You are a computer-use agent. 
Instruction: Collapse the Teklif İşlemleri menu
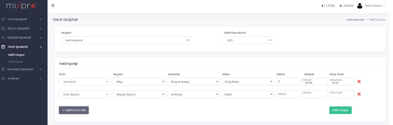[22, 47]
